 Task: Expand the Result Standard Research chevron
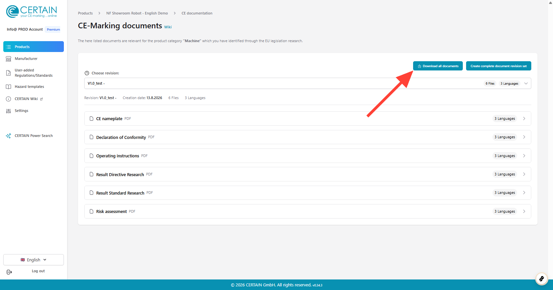[524, 193]
